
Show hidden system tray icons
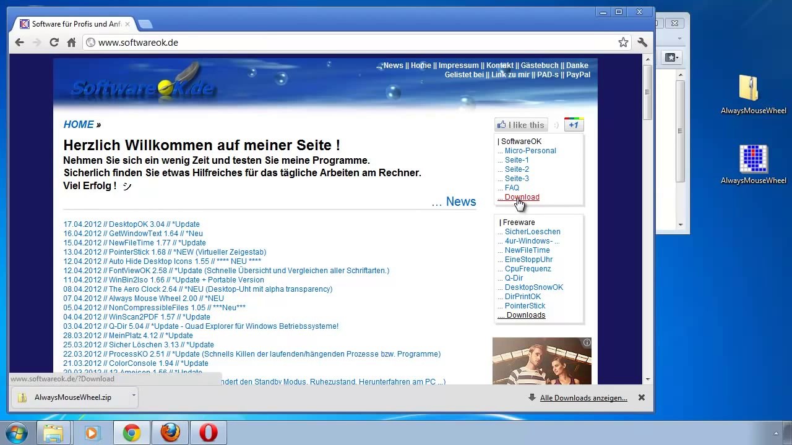coord(777,433)
